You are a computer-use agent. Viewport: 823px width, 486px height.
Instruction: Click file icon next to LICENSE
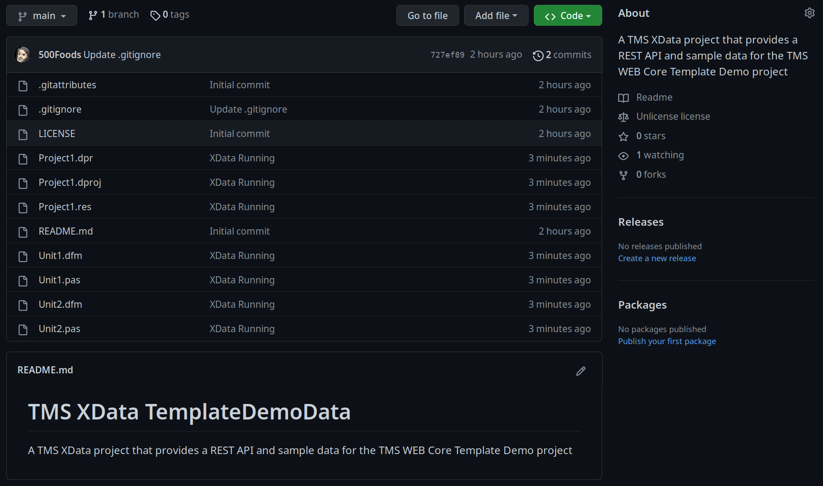23,134
